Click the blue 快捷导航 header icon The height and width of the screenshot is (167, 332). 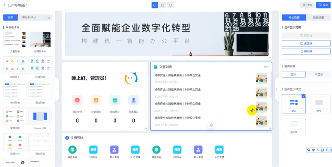coord(67,138)
